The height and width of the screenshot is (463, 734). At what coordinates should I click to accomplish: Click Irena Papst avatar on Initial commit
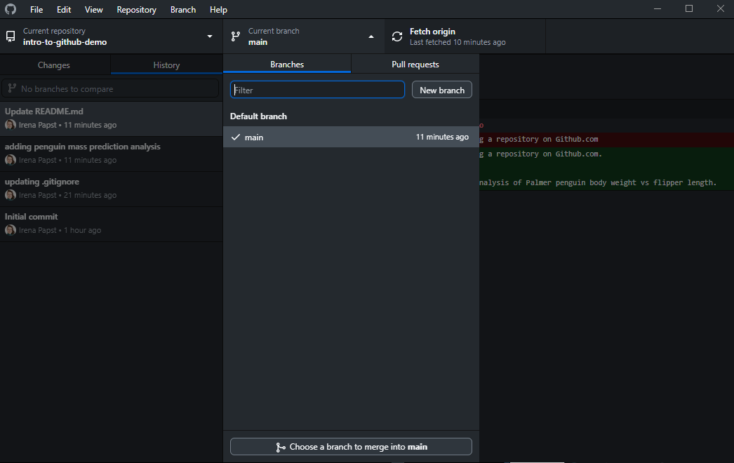click(x=11, y=230)
